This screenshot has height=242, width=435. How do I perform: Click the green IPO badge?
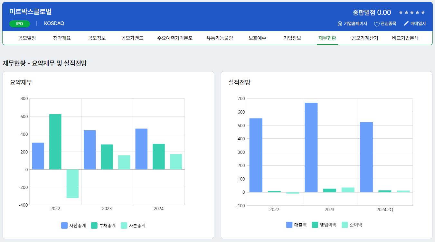[20, 23]
